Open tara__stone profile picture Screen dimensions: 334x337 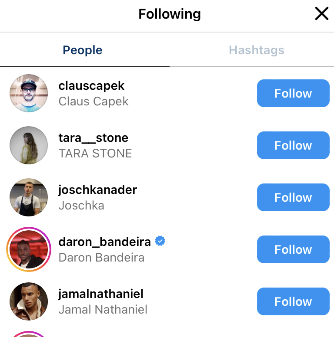click(29, 145)
